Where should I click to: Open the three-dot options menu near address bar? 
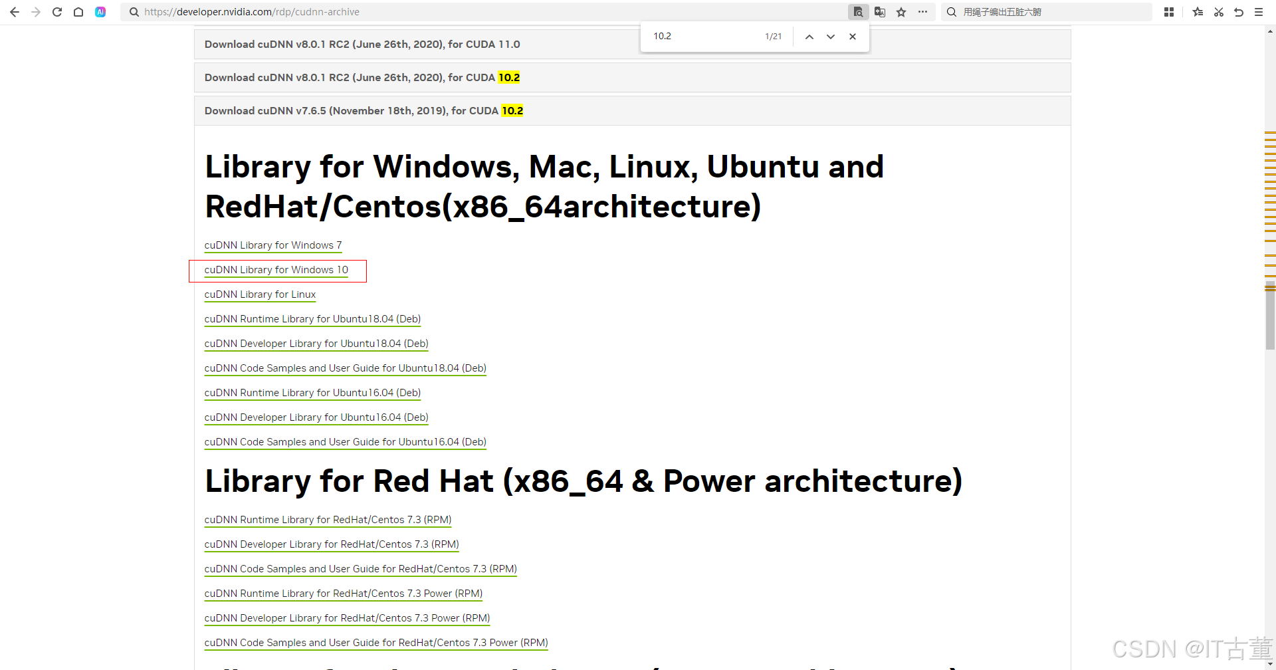tap(923, 11)
